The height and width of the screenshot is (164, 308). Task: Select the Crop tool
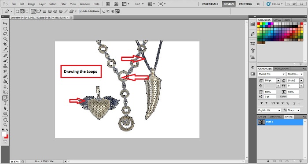coord(5,44)
